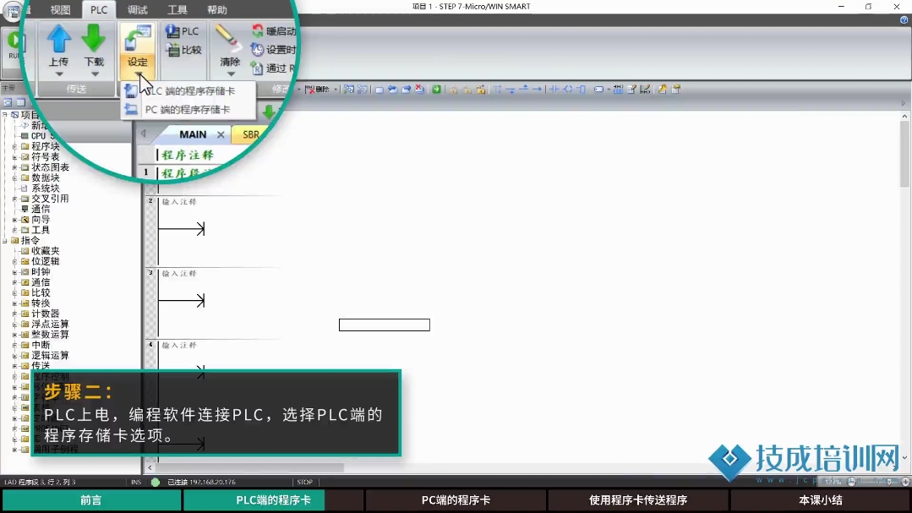Select 逻辑运算 in the instruction tree

pyautogui.click(x=50, y=356)
